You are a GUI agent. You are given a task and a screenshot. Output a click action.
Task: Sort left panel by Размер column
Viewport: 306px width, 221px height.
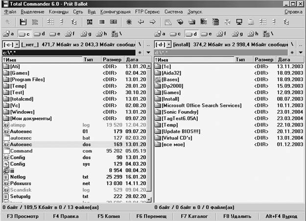point(113,60)
